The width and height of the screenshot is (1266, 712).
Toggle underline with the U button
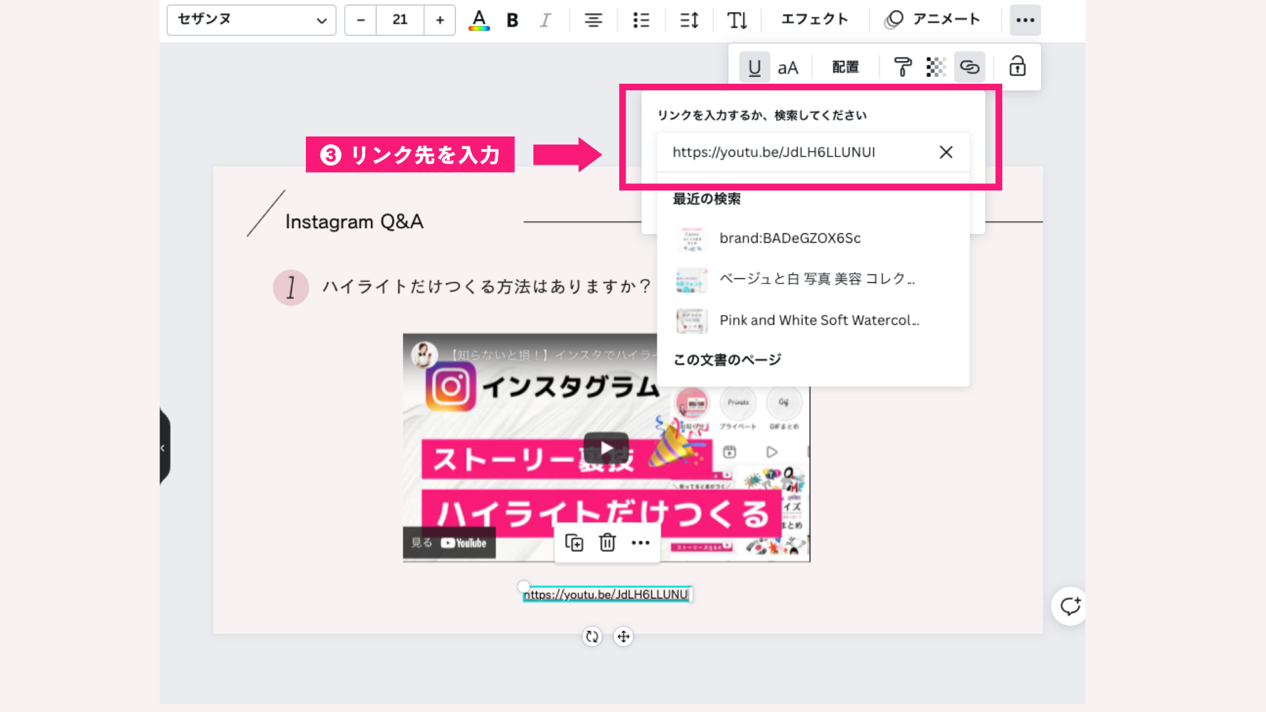754,67
